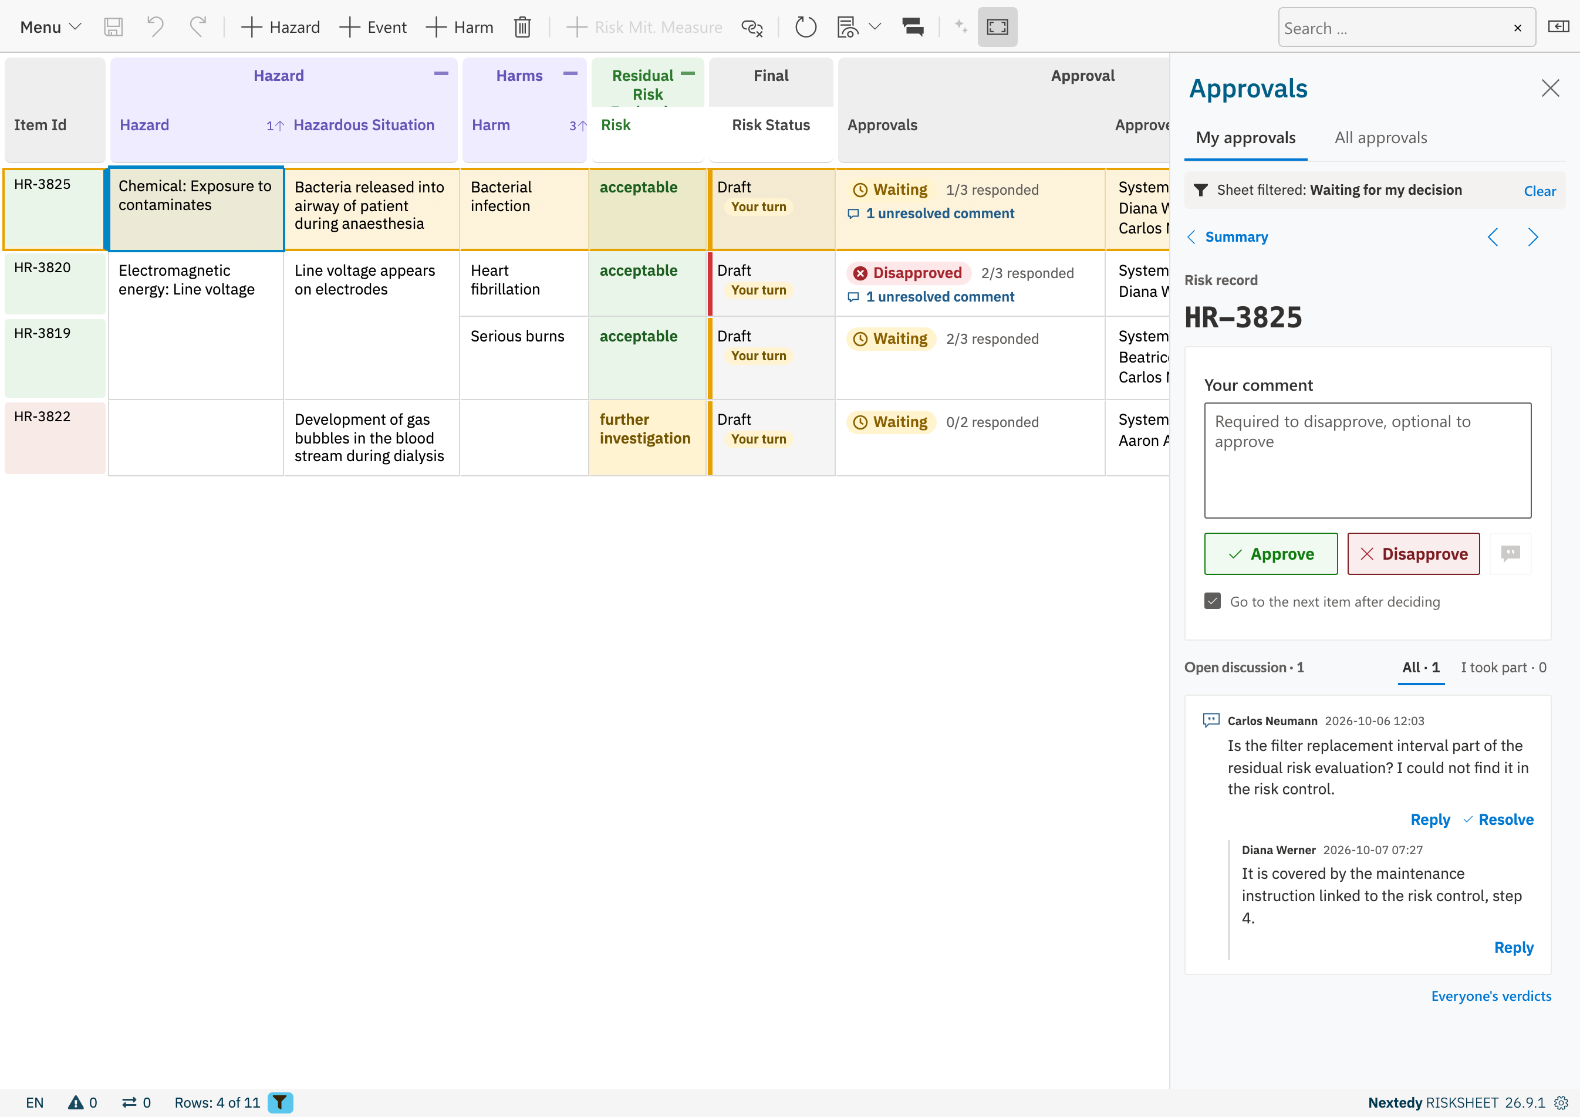
Task: Collapse the Residual Risk column group
Action: 687,73
